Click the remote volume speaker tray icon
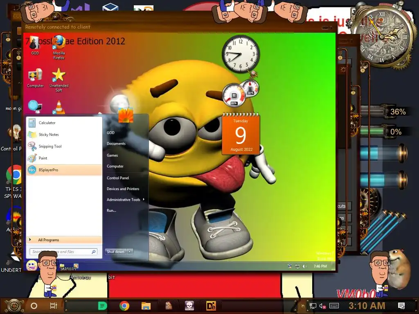Image resolution: width=419 pixels, height=314 pixels. [304, 266]
